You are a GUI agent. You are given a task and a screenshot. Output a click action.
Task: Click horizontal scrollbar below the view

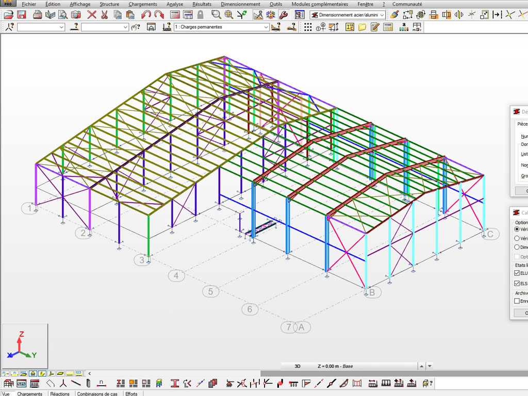[394, 373]
